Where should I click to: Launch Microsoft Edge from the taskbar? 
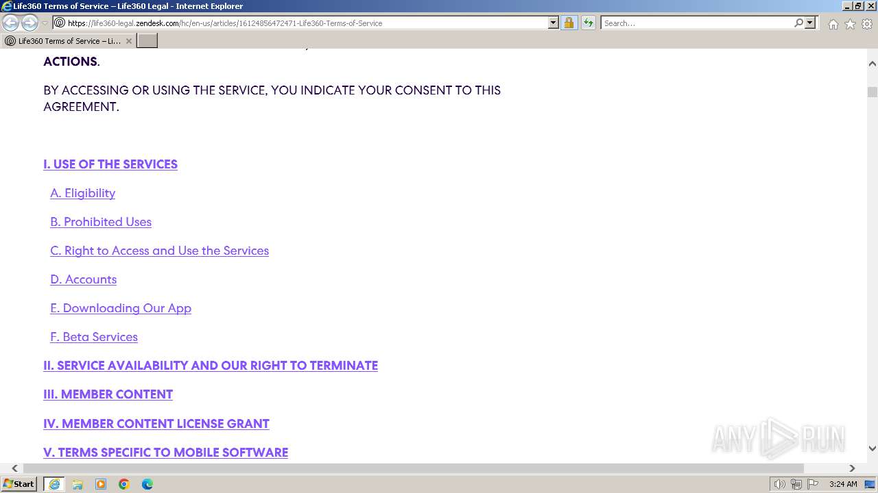(147, 484)
